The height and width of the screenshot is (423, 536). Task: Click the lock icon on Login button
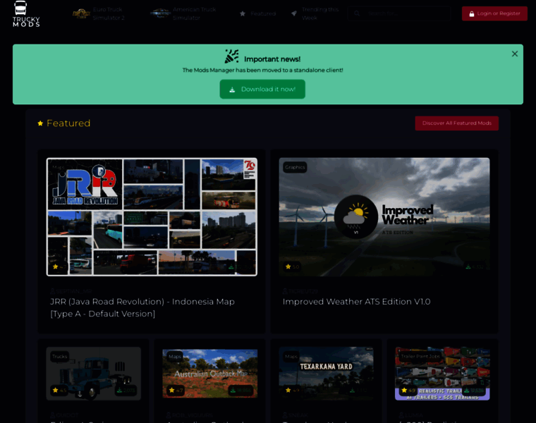pos(472,13)
